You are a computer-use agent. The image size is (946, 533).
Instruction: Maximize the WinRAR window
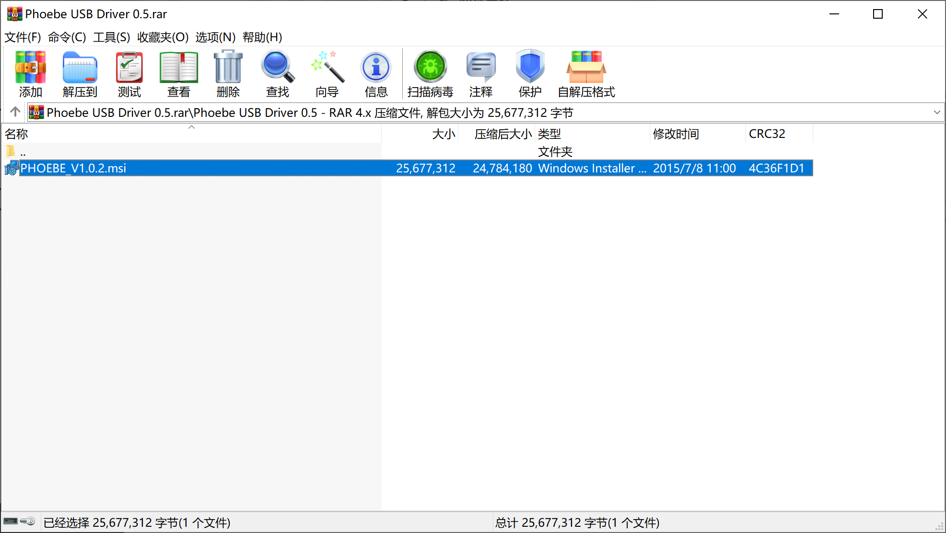coord(878,14)
